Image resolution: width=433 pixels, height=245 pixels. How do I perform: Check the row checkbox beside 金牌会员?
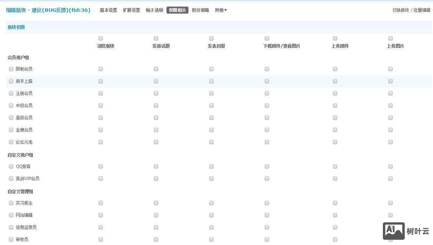[x=11, y=130]
